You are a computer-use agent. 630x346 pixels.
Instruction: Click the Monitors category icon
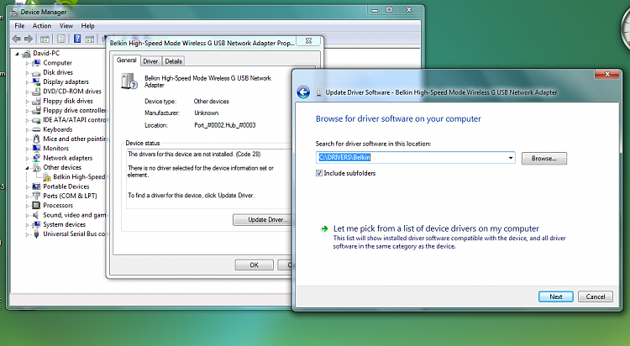tap(37, 149)
